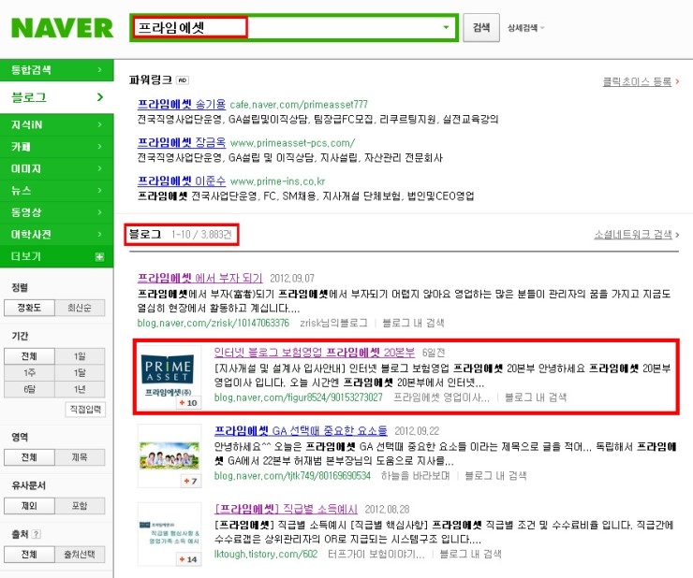Viewport: 693px width, 578px height.
Task: Open 프라임에셋 이준수 ad link
Action: pyautogui.click(x=181, y=181)
